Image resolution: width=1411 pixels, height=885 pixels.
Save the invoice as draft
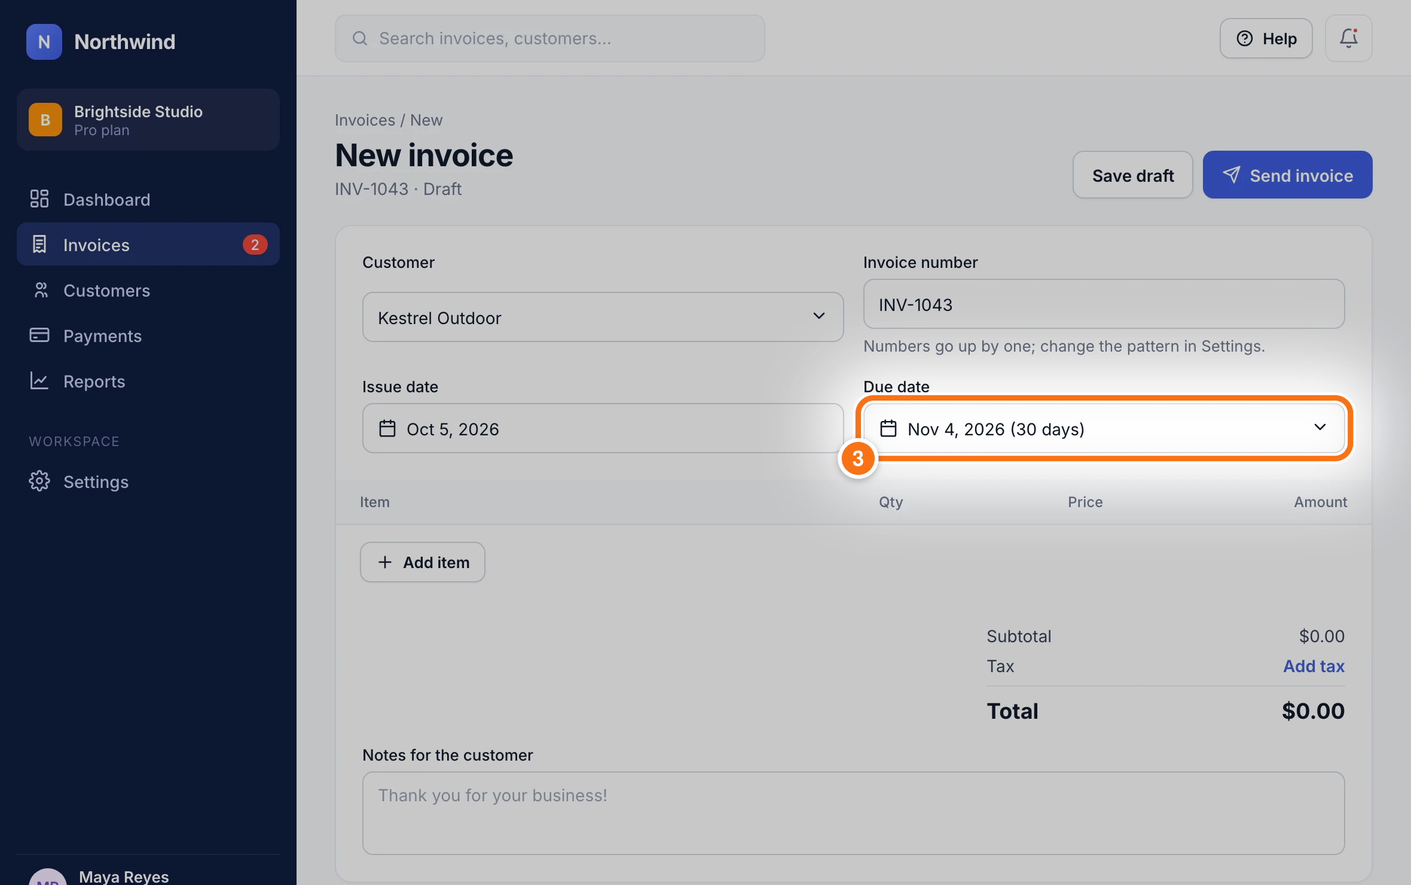[x=1133, y=175]
